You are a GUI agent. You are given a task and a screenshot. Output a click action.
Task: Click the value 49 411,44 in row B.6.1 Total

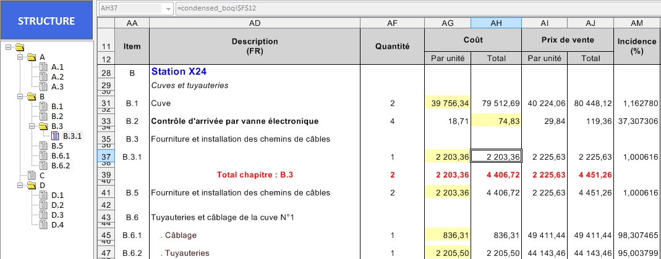[590, 236]
